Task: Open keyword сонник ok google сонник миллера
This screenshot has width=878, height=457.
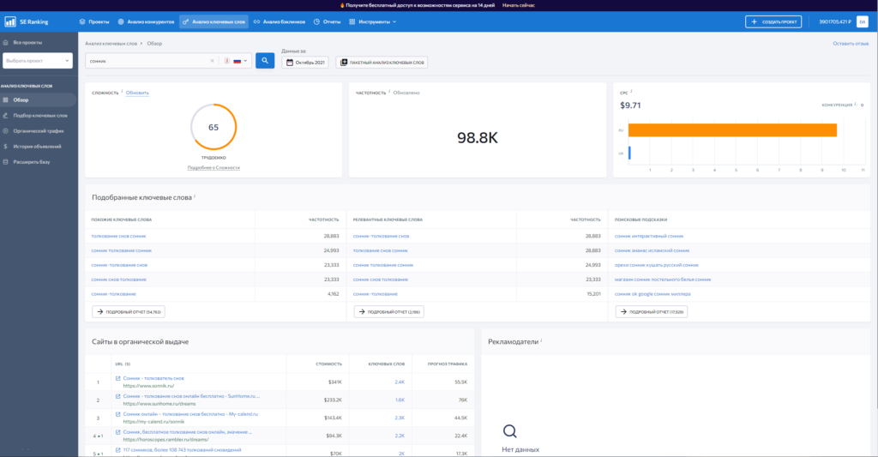Action: pos(652,294)
